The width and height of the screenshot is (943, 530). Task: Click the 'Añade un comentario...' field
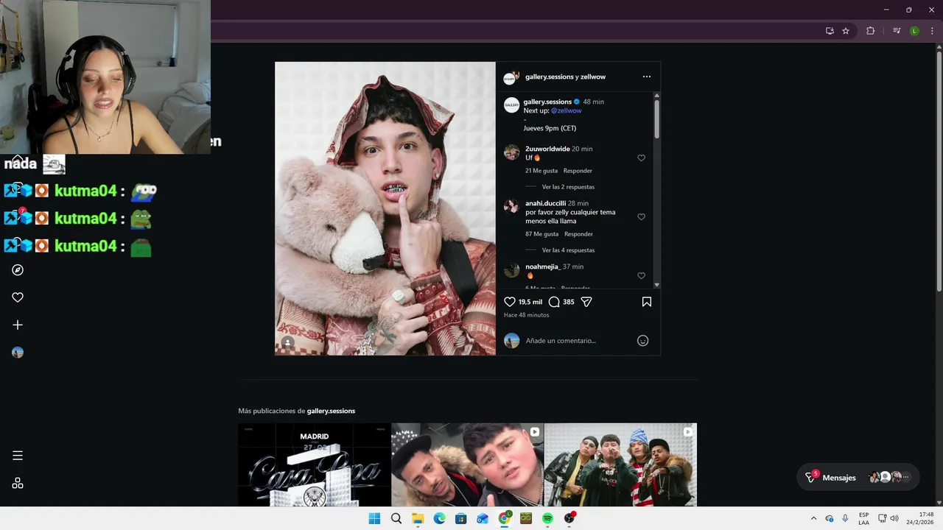(x=578, y=341)
